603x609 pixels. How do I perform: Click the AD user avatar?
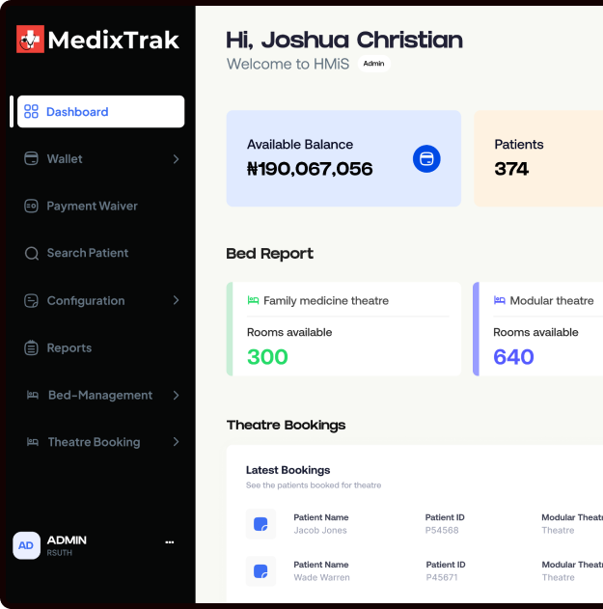tap(26, 545)
